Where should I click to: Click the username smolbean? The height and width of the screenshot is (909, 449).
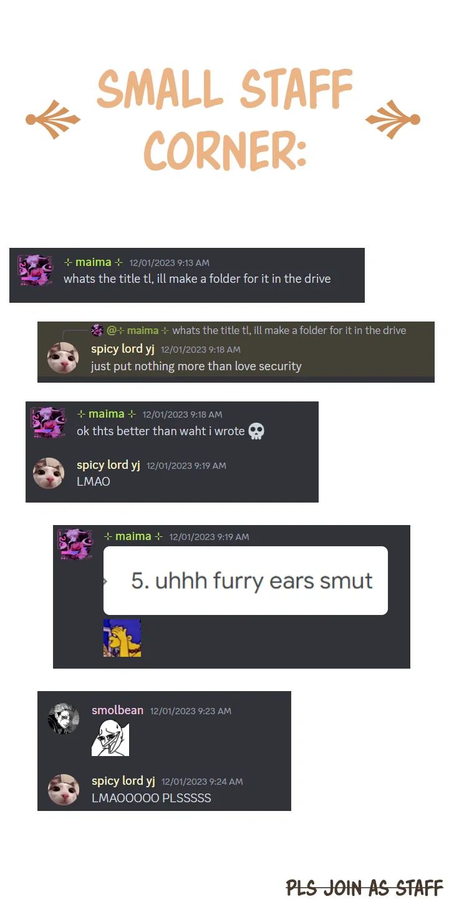coord(117,710)
